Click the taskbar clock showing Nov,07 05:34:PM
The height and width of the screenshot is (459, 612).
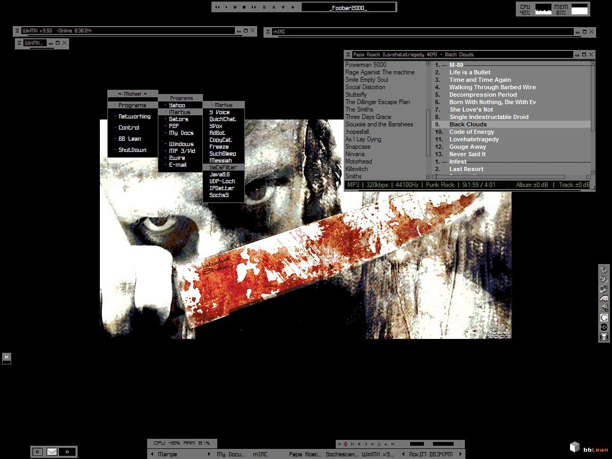point(431,454)
